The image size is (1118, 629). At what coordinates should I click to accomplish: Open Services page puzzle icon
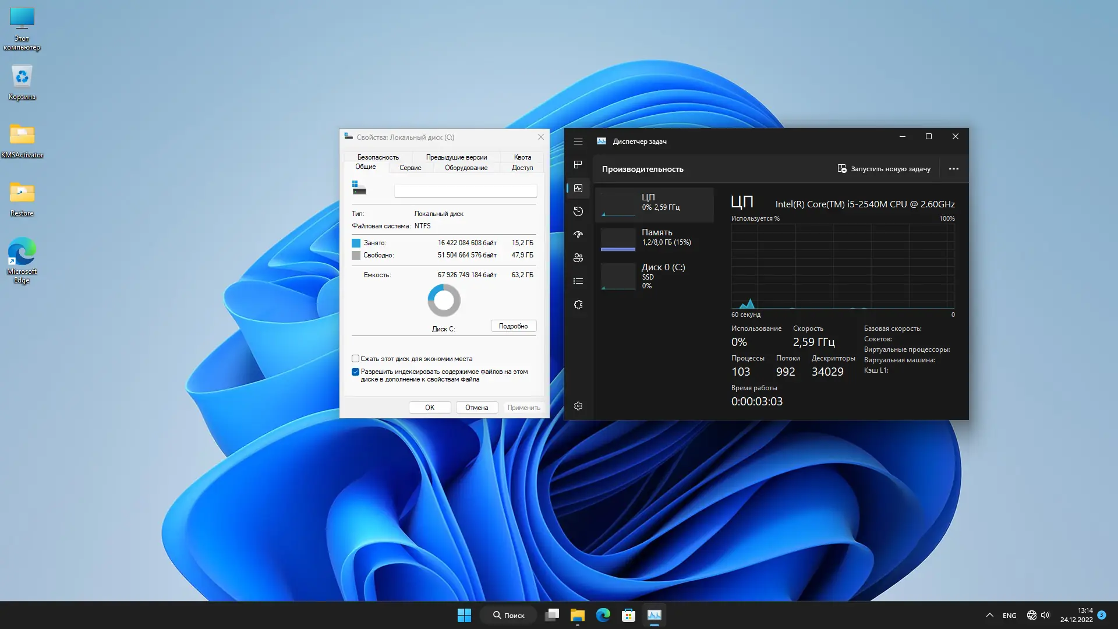(x=578, y=305)
